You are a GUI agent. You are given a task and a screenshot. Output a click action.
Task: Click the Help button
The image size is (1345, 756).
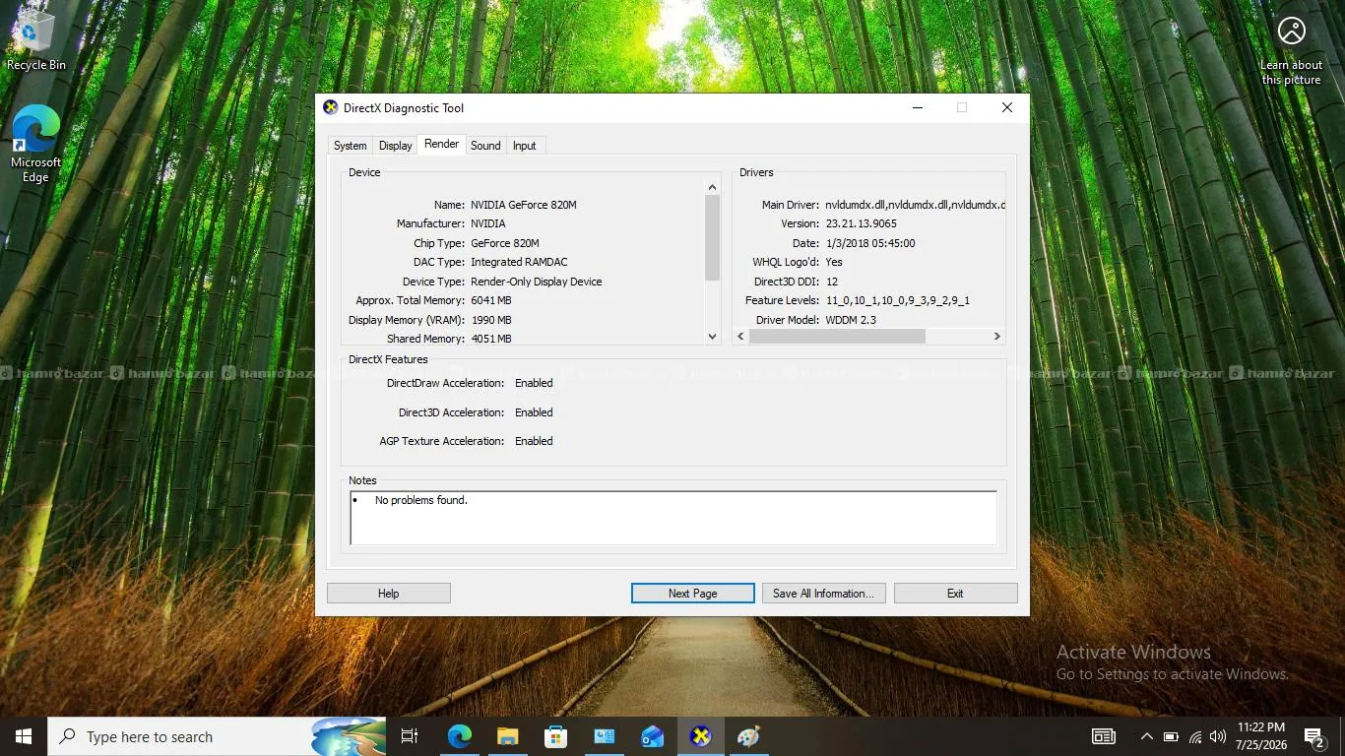[x=389, y=594]
